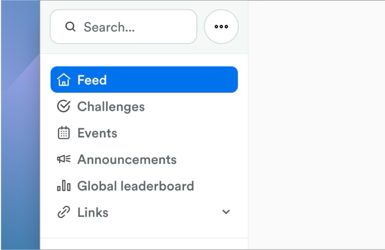The width and height of the screenshot is (385, 250).
Task: Open the Announcements label
Action: (127, 159)
